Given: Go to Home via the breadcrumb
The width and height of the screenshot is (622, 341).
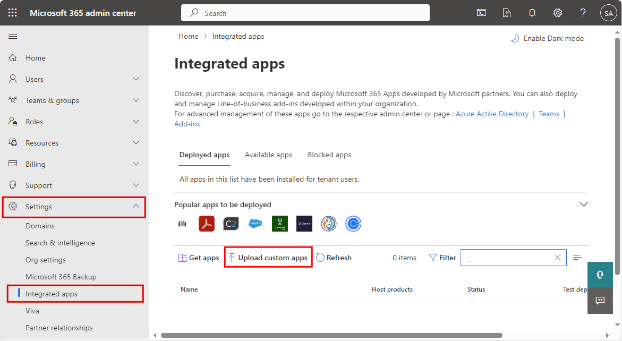Looking at the screenshot, I should coord(189,37).
